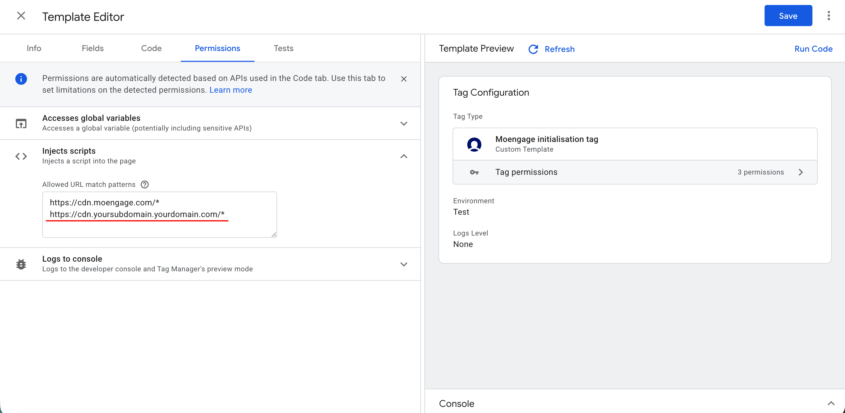Viewport: 845px width, 413px height.
Task: Dismiss the permissions info banner
Action: tap(404, 79)
